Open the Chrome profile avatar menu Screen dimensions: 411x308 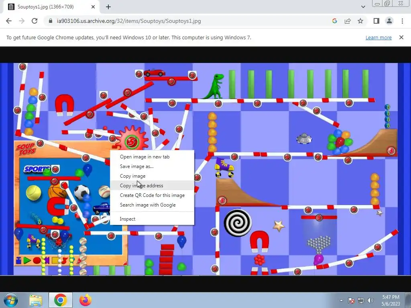pyautogui.click(x=389, y=21)
